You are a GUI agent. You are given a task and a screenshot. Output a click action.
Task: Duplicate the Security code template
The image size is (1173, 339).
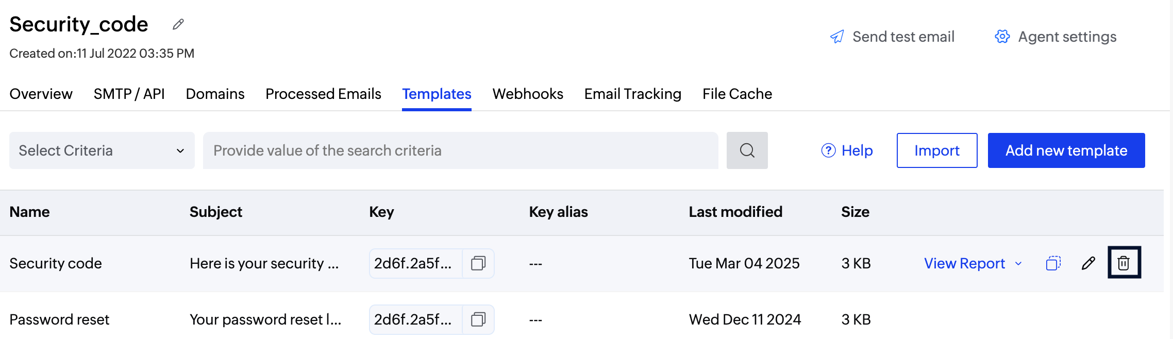(x=1053, y=263)
